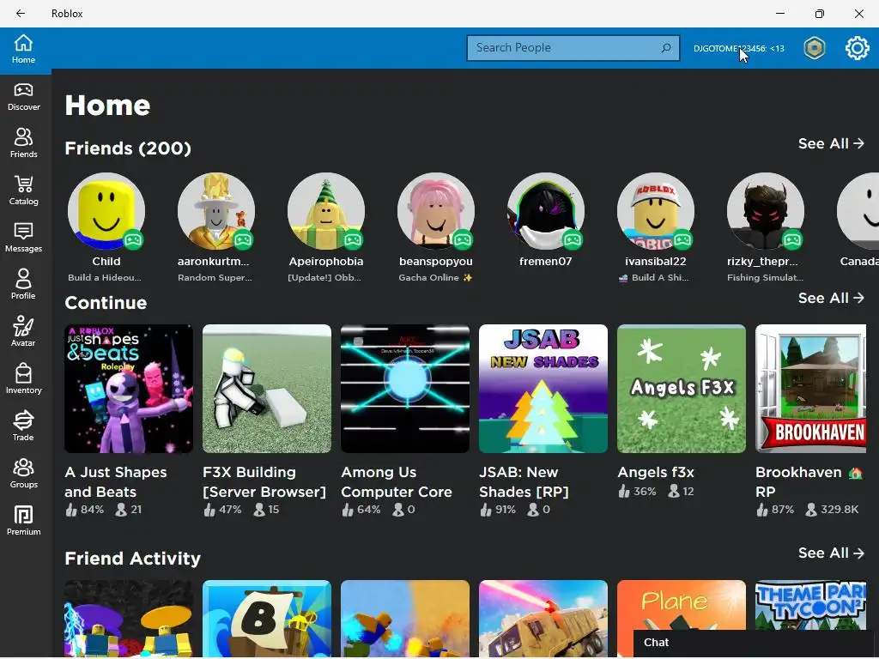
Task: Open A Just Shapes and Beats game thumbnail
Action: pyautogui.click(x=129, y=389)
